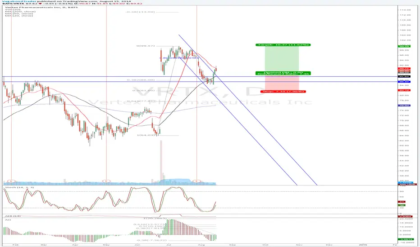This screenshot has height=247, width=420.
Task: Click the Fib 0(99.57) level label
Action: click(146, 46)
